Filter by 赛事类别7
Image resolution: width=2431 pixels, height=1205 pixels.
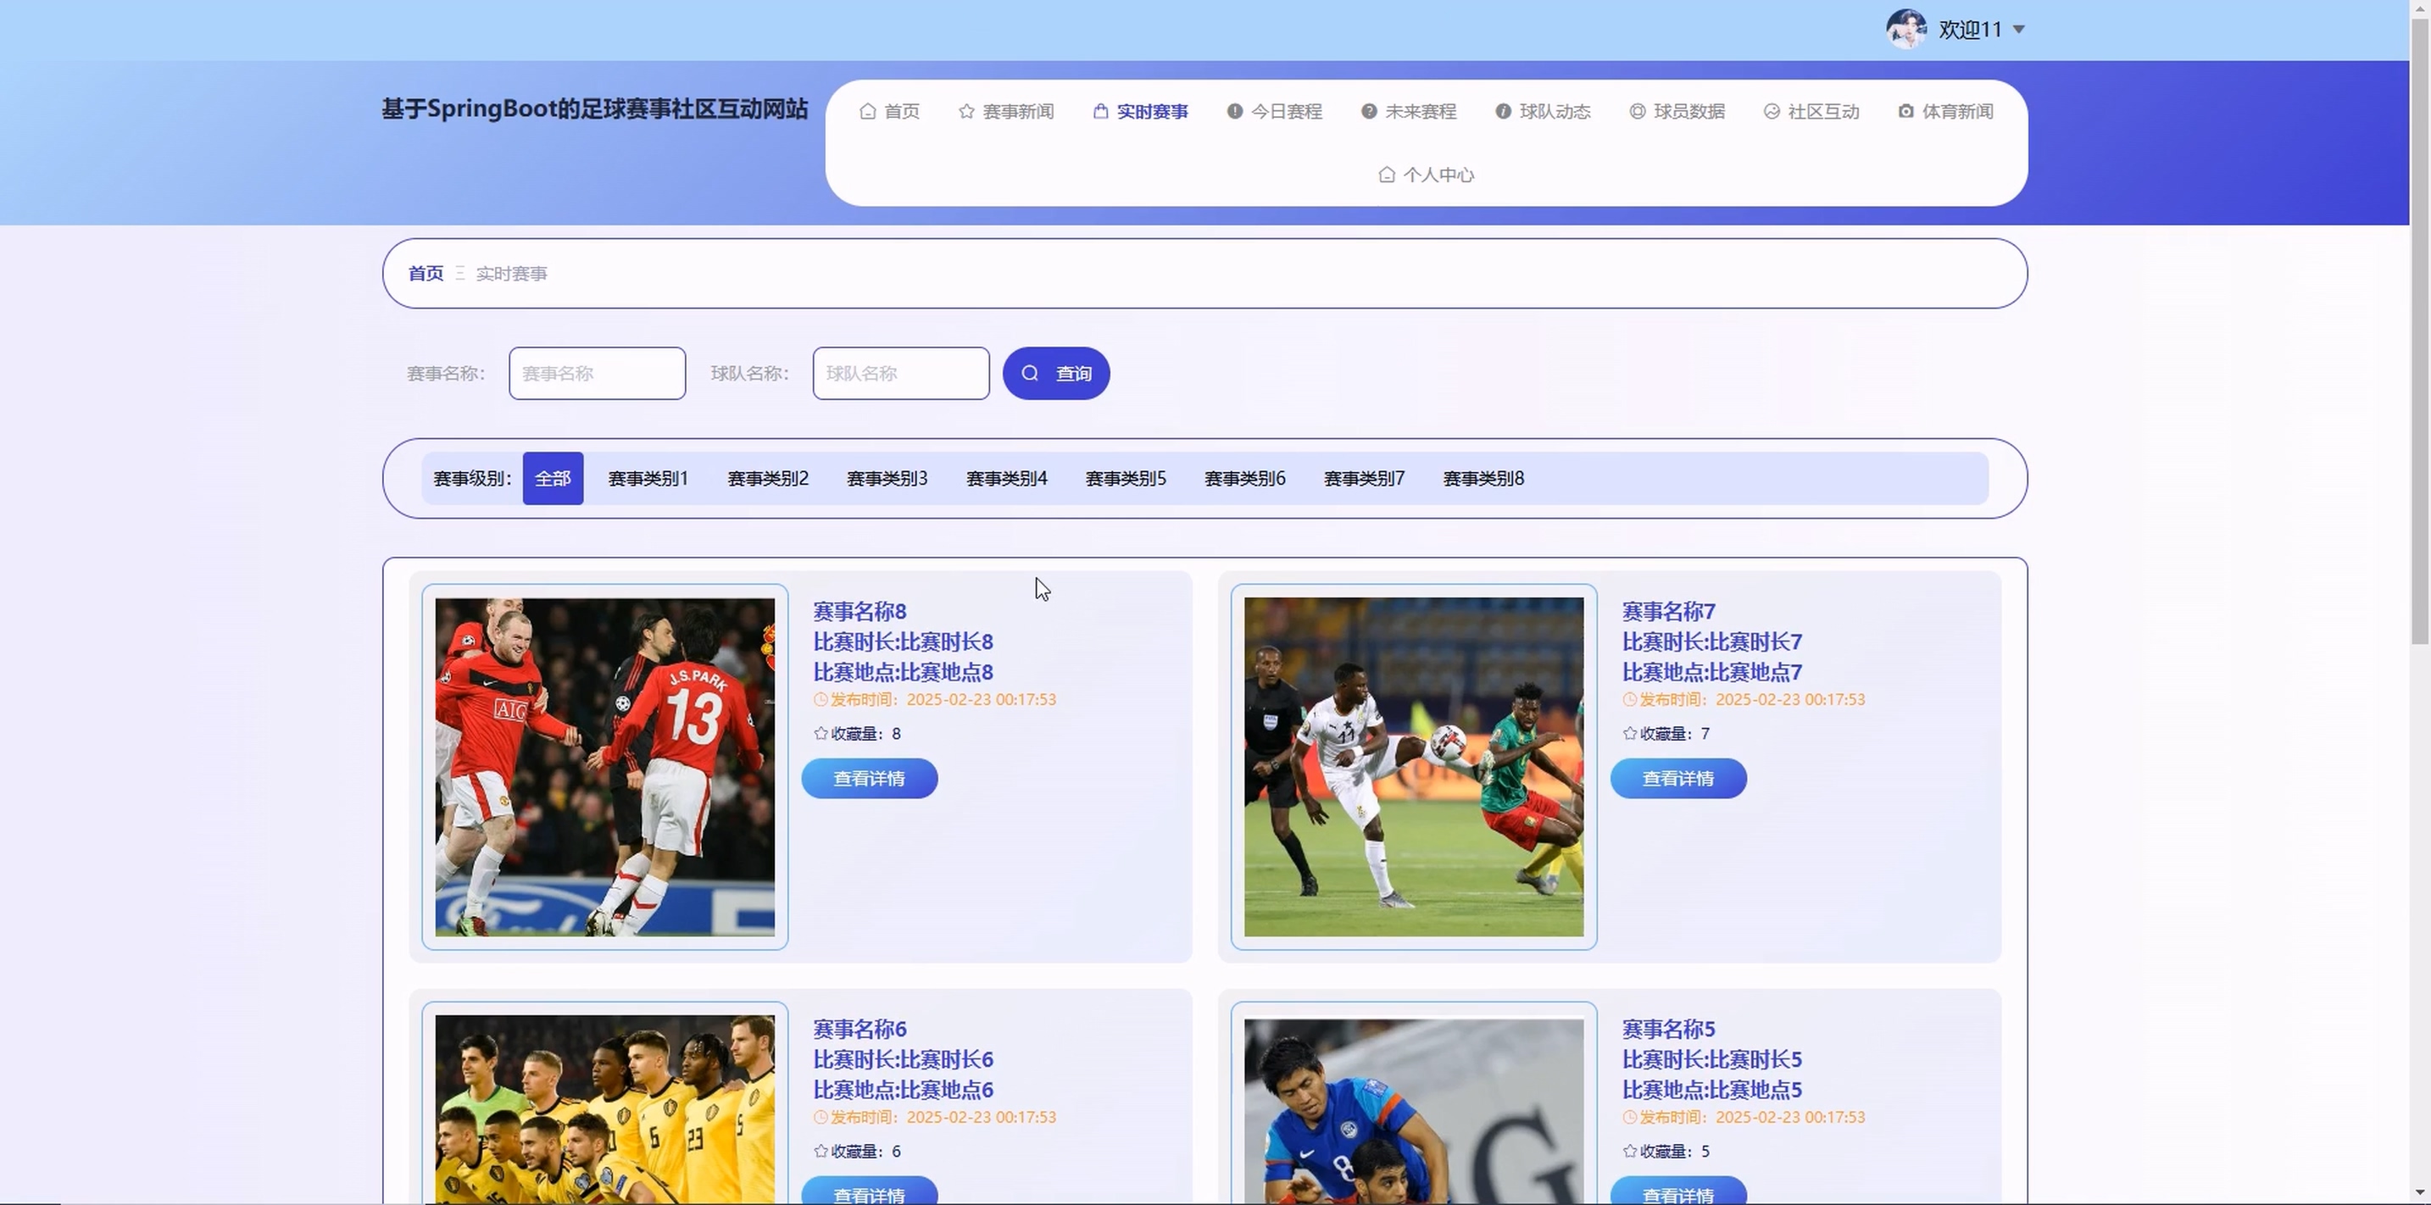point(1364,479)
